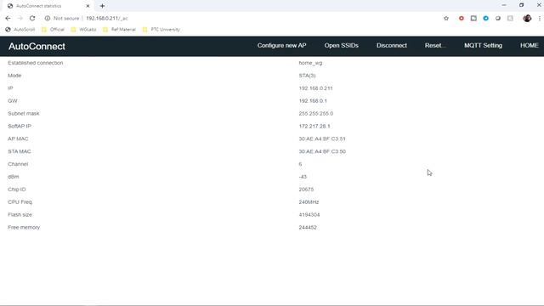The width and height of the screenshot is (544, 306).
Task: Click the SoftAP IP label
Action: [20, 127]
